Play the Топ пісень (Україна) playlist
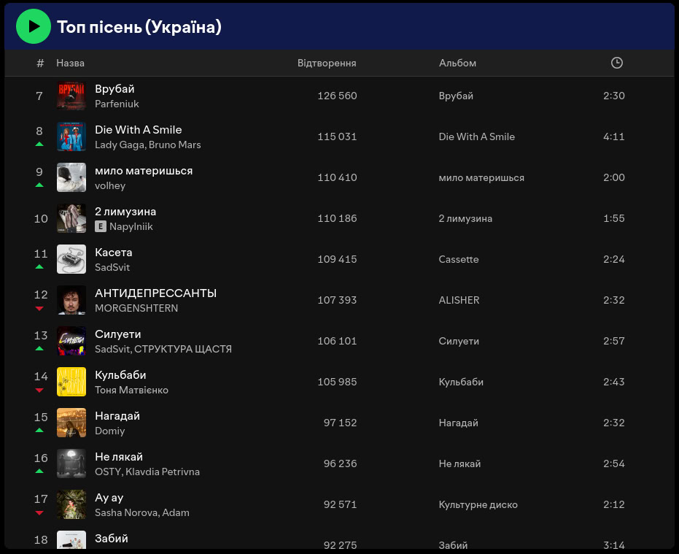Screen dimensions: 679x554 coord(34,26)
